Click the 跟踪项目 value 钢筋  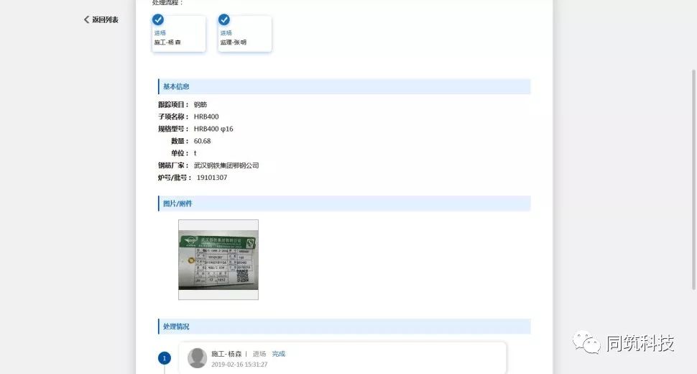click(200, 104)
